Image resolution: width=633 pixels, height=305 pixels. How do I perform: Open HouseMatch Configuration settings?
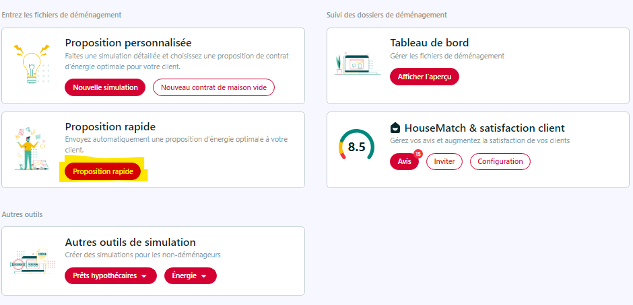point(500,161)
